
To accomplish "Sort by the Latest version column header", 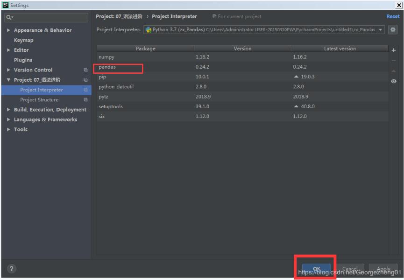I will pos(340,49).
